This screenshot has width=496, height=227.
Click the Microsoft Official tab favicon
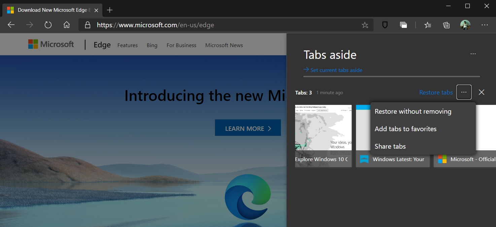pos(442,159)
